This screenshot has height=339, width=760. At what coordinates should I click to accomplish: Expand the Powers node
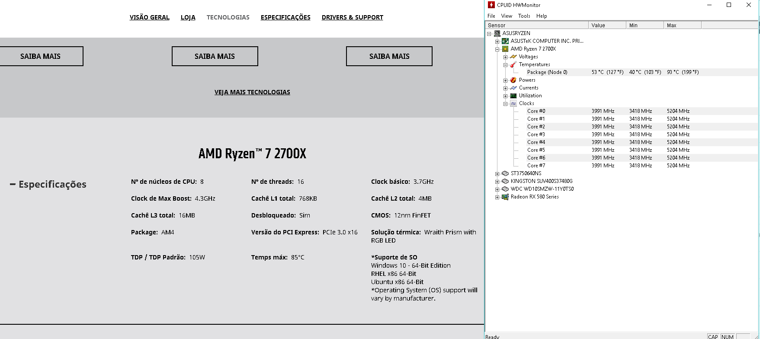click(505, 80)
